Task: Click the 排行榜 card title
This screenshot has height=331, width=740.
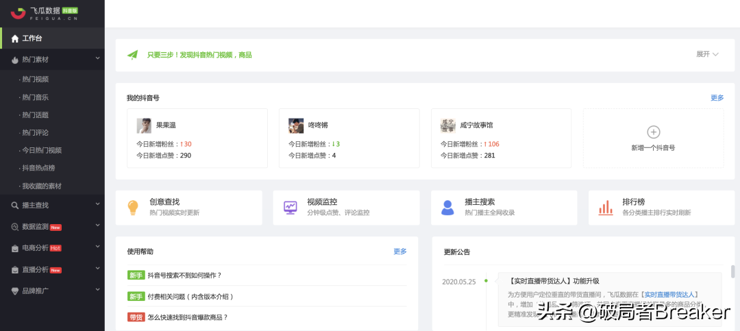Action: (634, 201)
